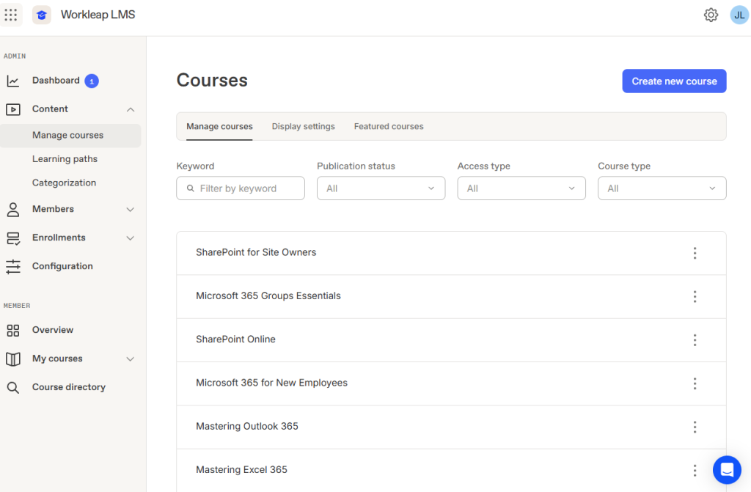Screen dimensions: 751x492
Task: Open the Mastering Outlook 365 course
Action: click(246, 426)
